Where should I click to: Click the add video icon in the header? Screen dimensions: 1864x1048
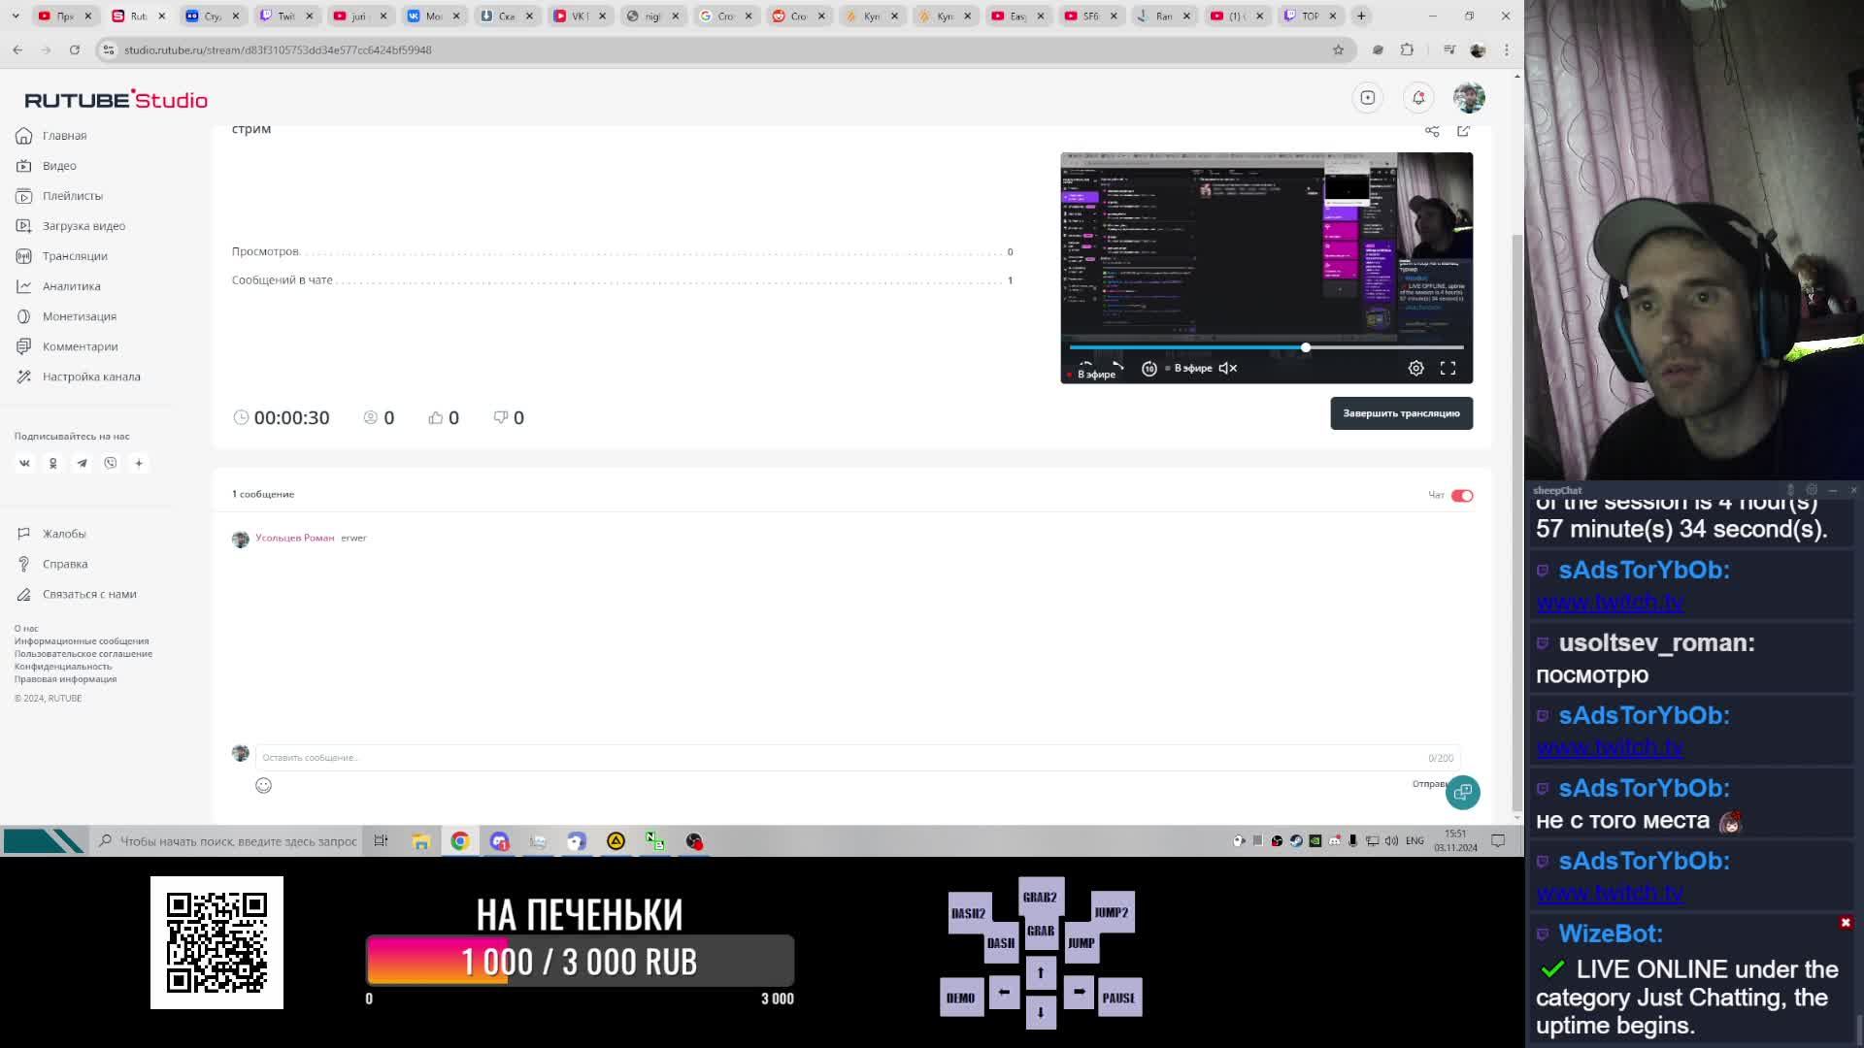point(1367,97)
